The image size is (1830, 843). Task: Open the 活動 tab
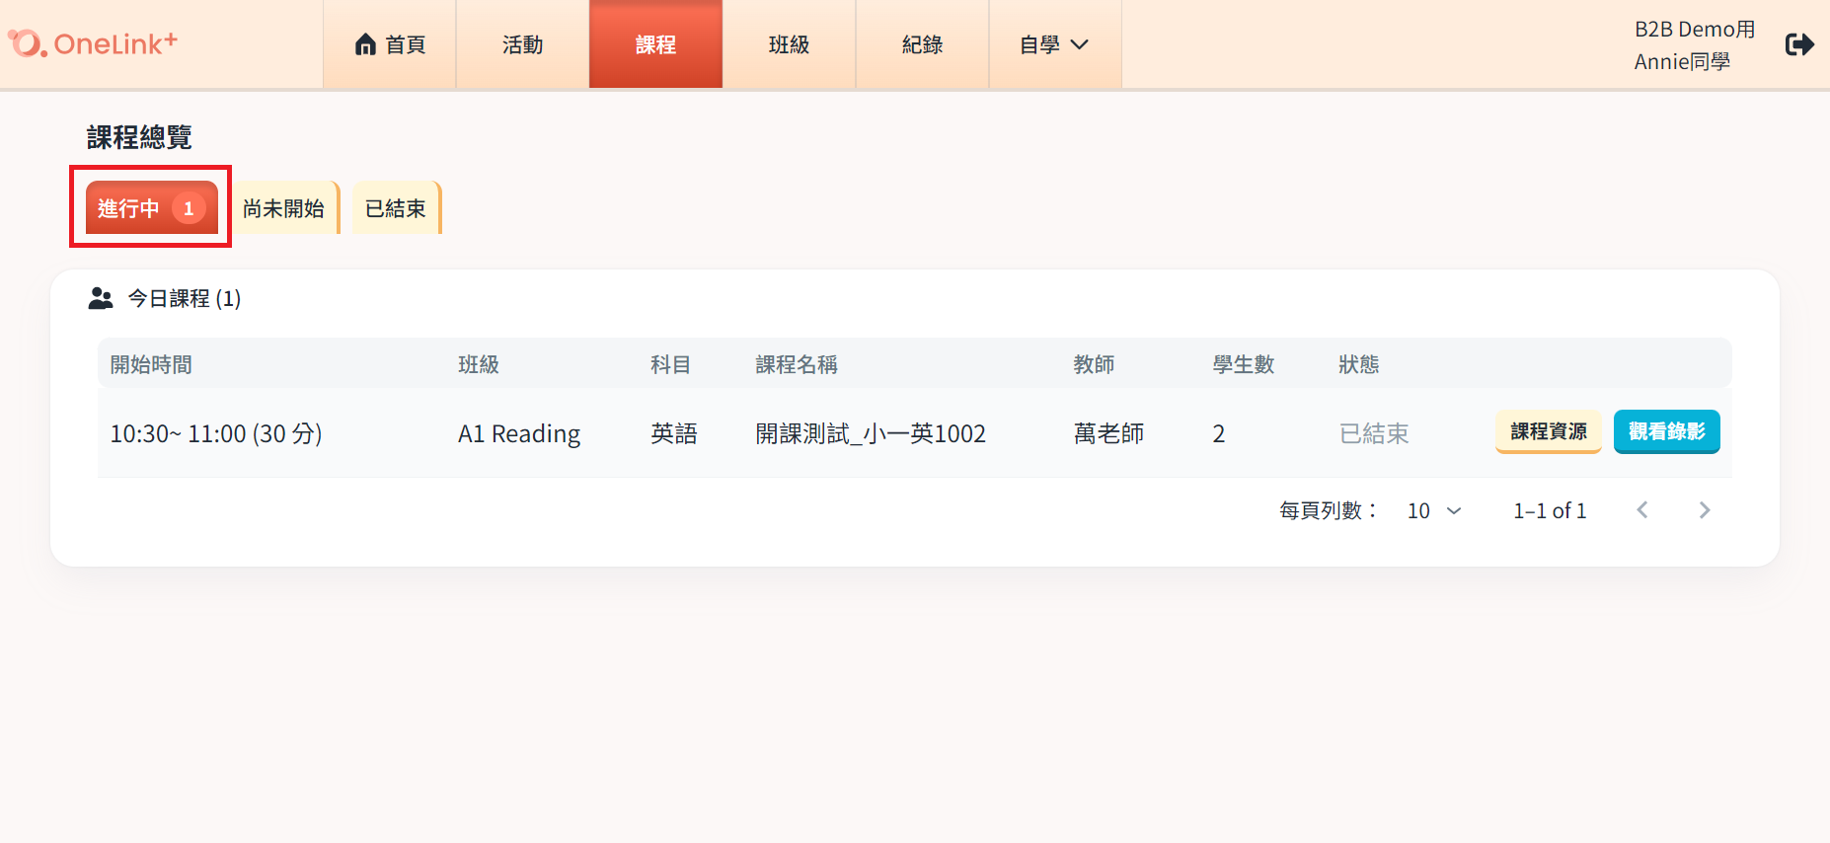(x=523, y=44)
